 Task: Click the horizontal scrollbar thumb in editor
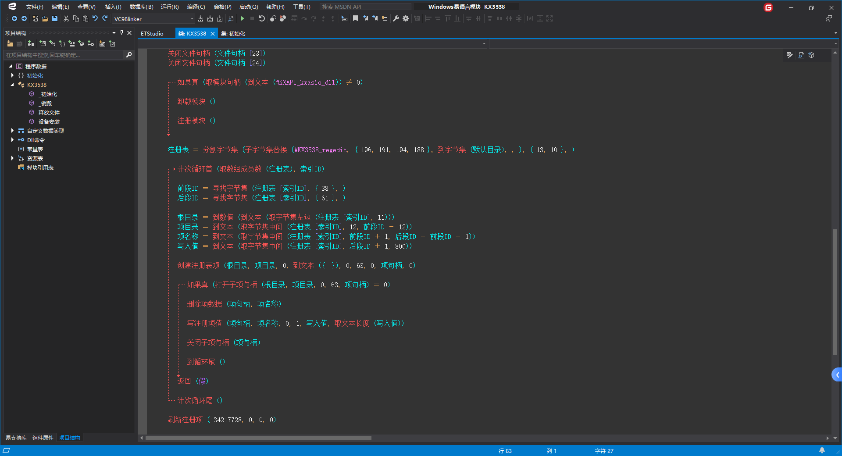258,438
